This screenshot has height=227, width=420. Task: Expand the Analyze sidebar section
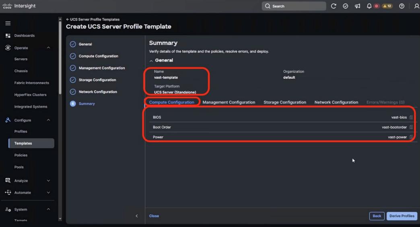pos(49,180)
